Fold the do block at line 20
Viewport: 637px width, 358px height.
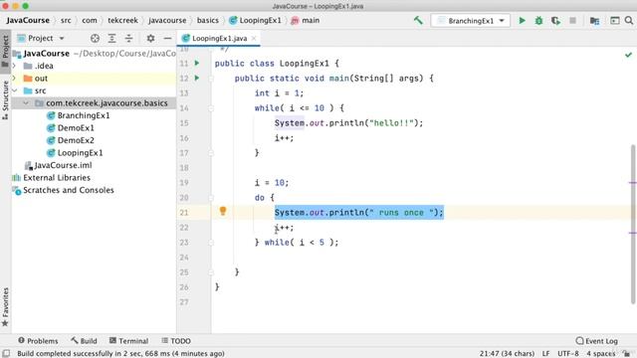point(211,198)
